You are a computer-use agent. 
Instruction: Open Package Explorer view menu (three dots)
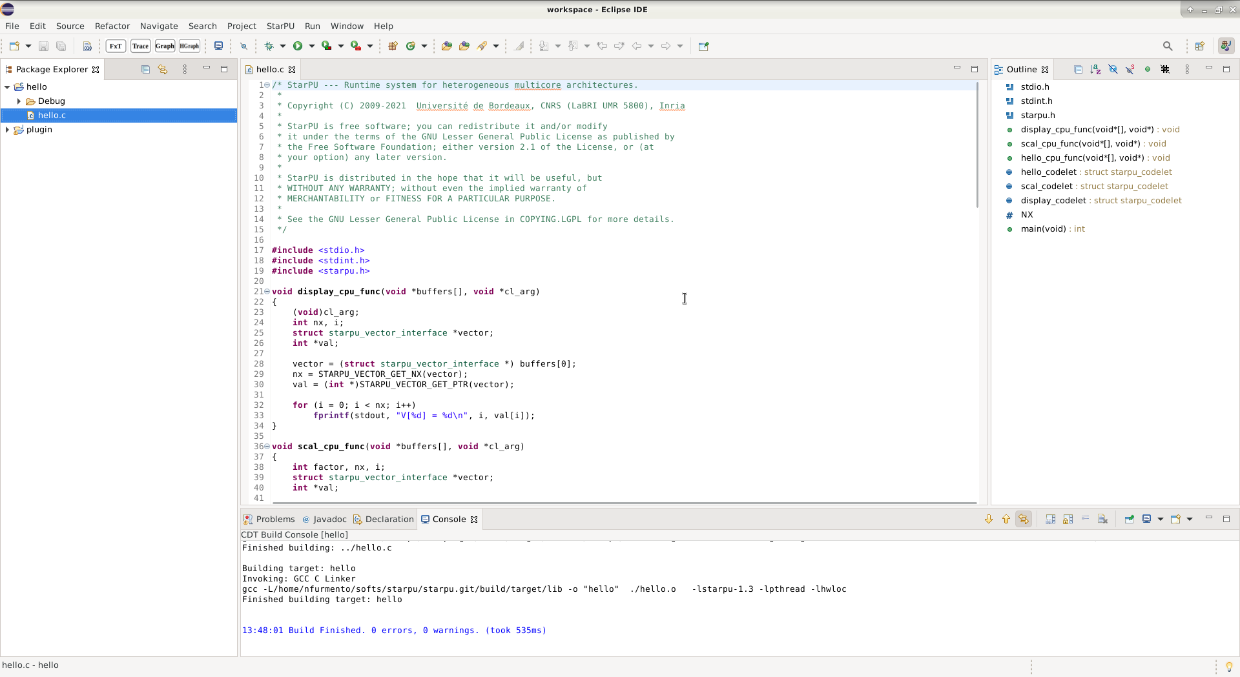coord(185,69)
